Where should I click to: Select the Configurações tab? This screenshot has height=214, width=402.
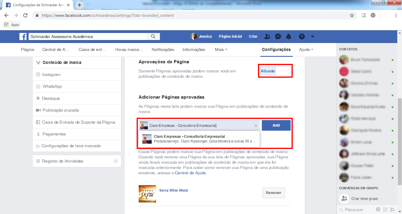pyautogui.click(x=276, y=49)
